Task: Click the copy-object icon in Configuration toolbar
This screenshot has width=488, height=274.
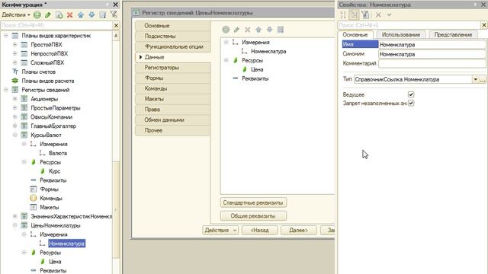Action: (x=59, y=14)
